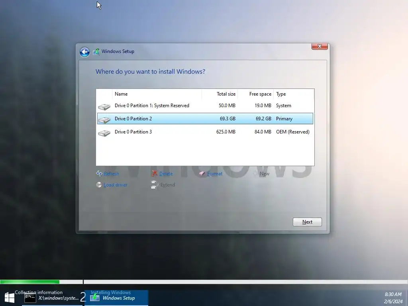Select Drive 0 Partition 1: System Reserved

[x=205, y=106]
